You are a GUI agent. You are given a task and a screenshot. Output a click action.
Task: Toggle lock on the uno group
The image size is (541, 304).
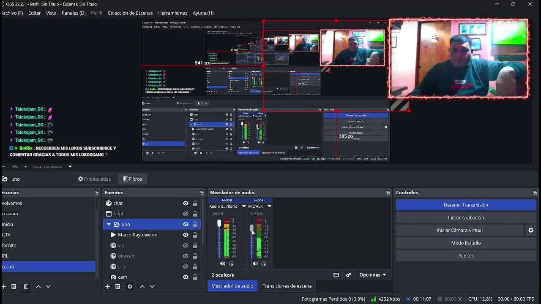pos(195,224)
